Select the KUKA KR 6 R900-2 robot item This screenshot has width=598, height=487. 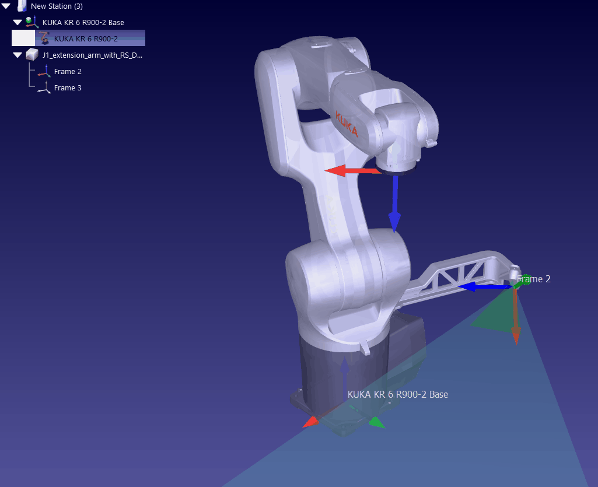point(86,39)
